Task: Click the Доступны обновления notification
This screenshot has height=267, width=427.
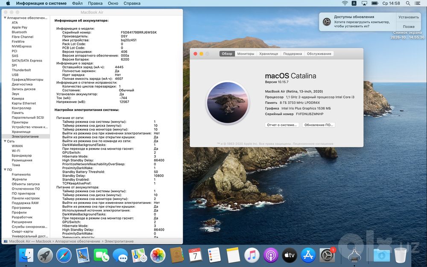Action: point(357,21)
